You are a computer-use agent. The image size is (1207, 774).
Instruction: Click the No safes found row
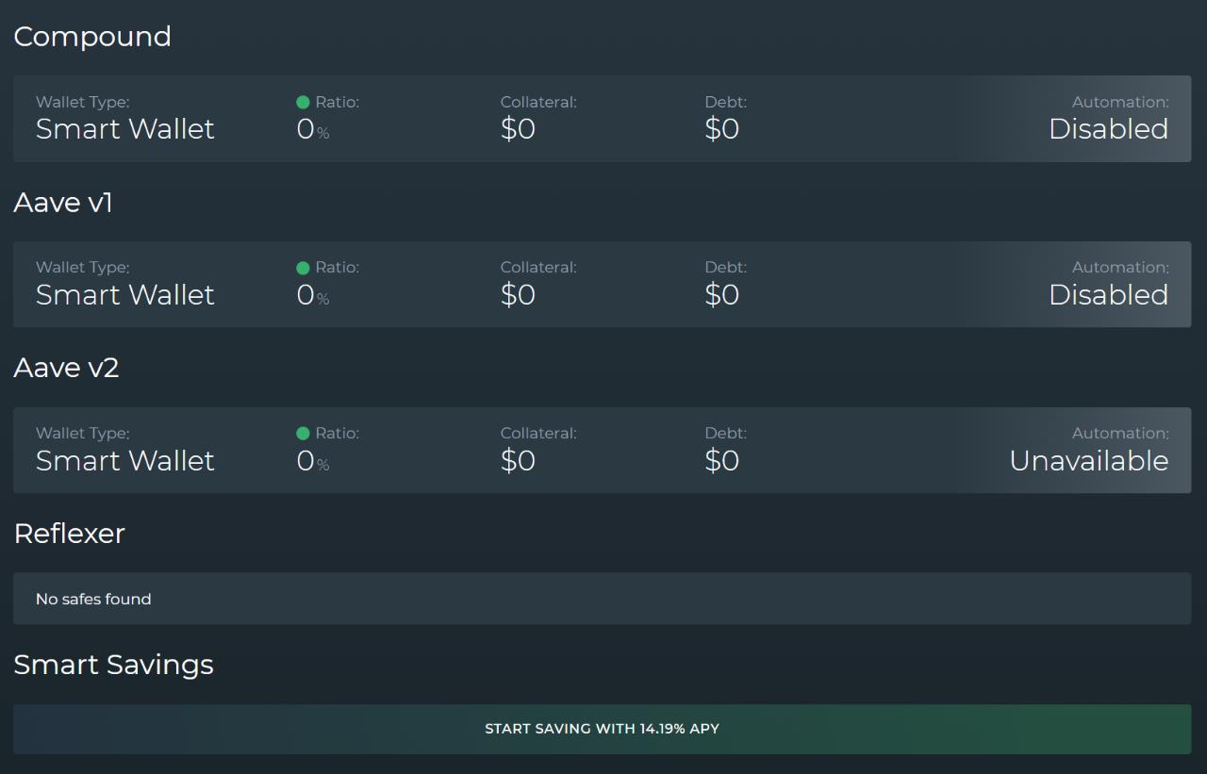point(602,599)
